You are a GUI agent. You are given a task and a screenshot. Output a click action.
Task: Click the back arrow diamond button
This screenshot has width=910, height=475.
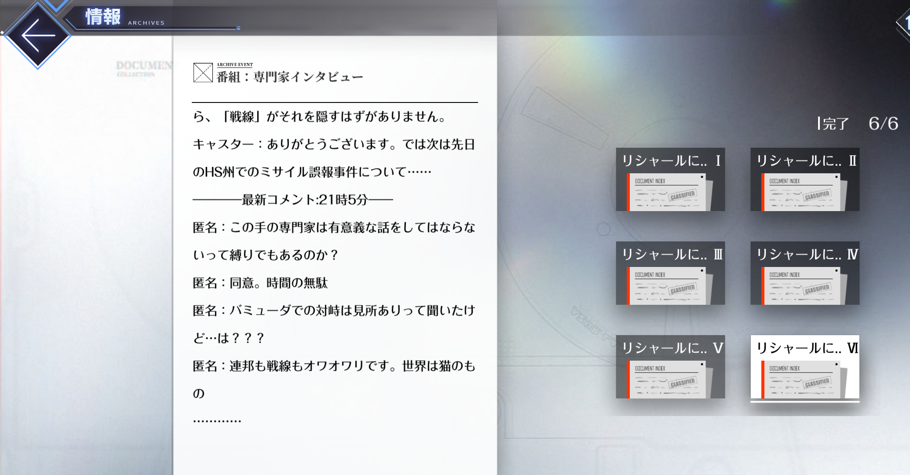[38, 35]
